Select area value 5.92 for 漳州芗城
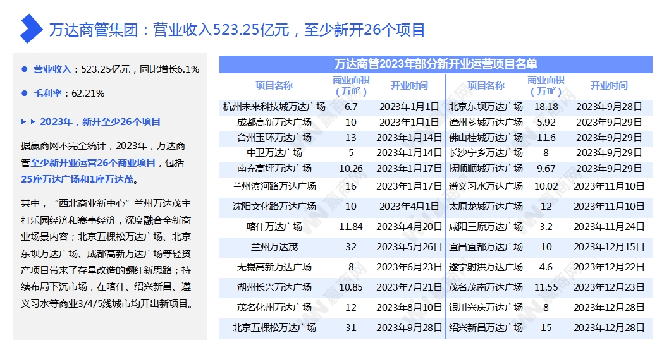The height and width of the screenshot is (350, 657). pyautogui.click(x=546, y=123)
